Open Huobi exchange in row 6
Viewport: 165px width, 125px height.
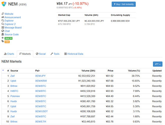[14, 101]
